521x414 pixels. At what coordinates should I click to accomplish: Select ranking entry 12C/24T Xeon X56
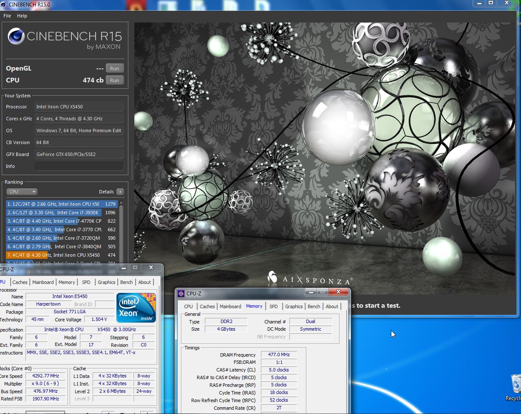pyautogui.click(x=61, y=204)
